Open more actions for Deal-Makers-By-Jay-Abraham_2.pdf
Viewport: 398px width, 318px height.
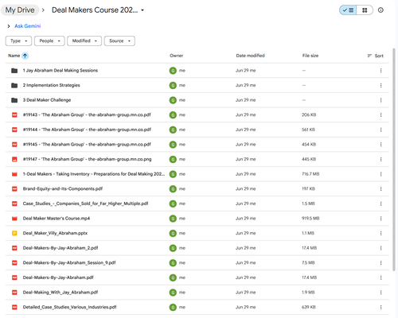click(380, 248)
